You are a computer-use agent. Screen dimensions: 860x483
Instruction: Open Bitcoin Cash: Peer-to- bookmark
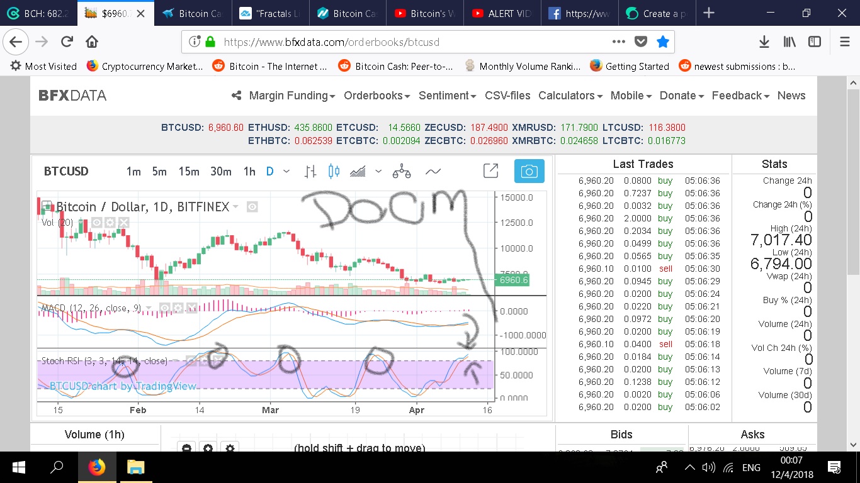coord(396,66)
